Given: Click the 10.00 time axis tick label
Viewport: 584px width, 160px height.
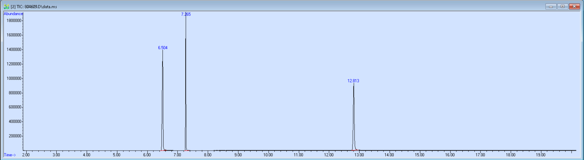Looking at the screenshot, I should (x=268, y=154).
